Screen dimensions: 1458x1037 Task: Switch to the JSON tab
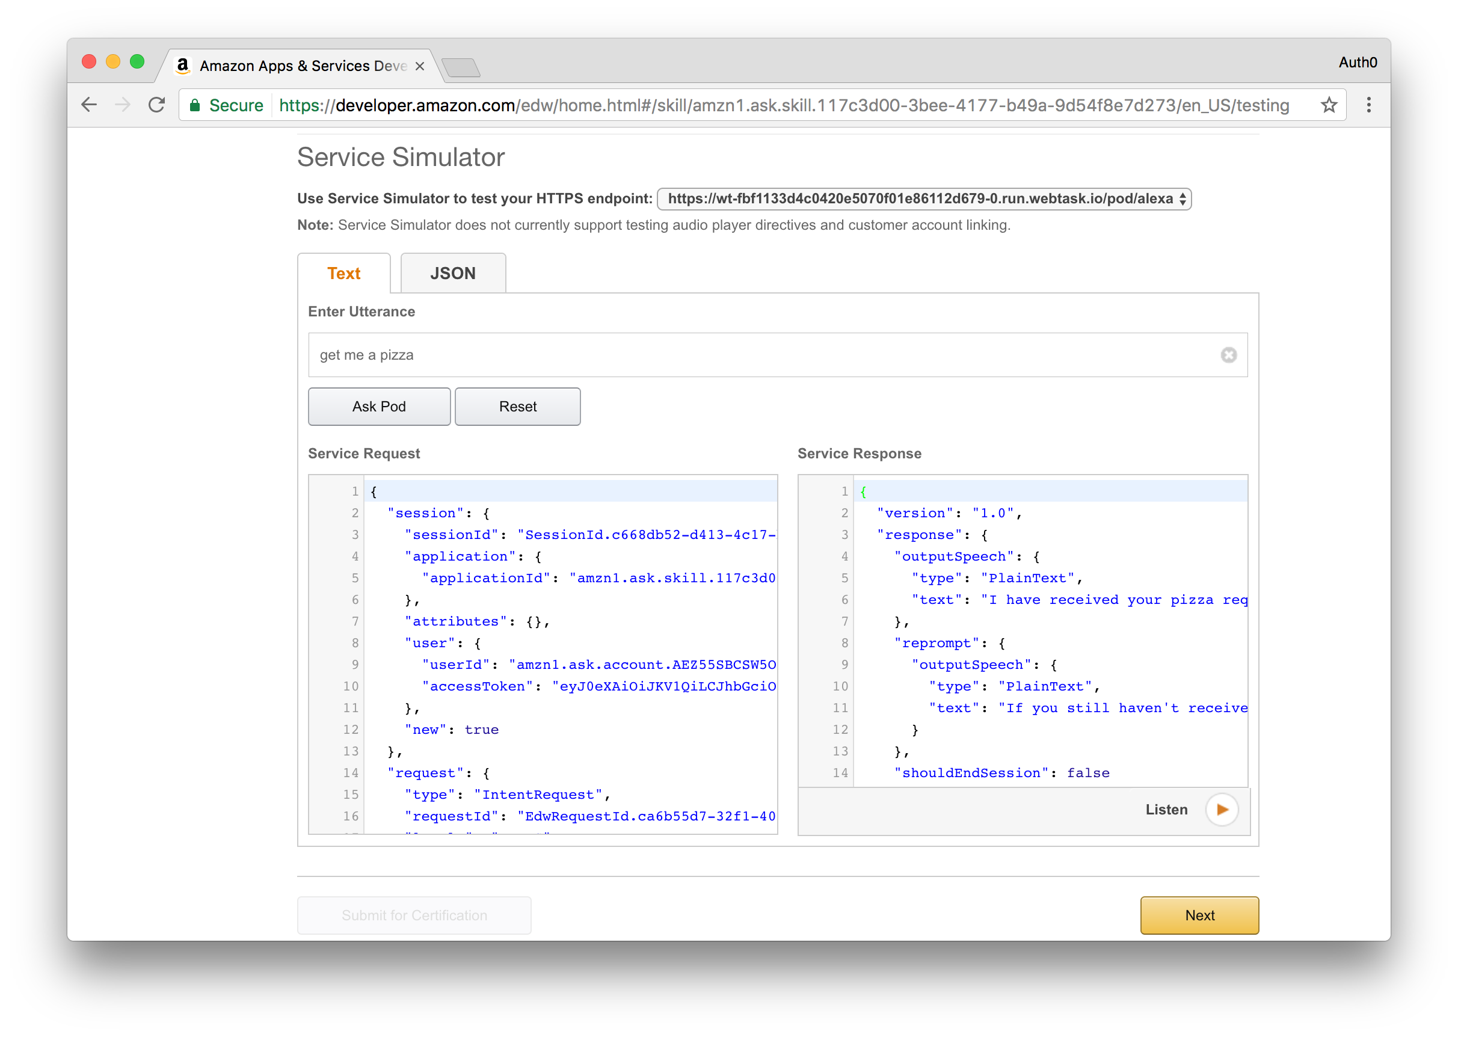452,273
